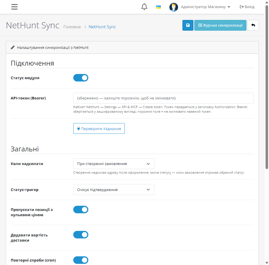Open the hamburger navigation menu

(x=14, y=7)
